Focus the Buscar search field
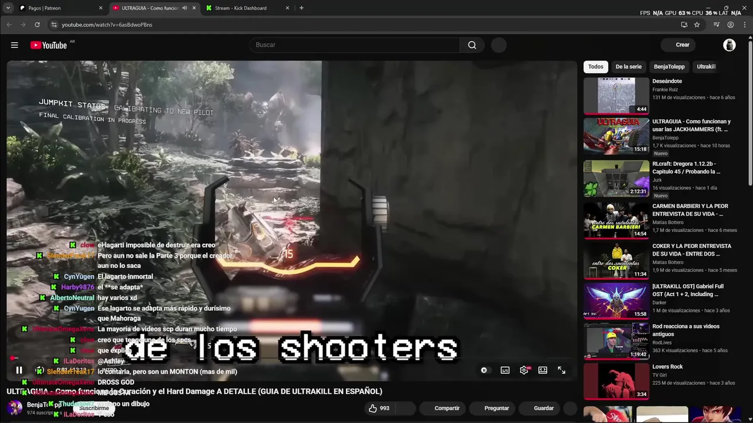This screenshot has width=753, height=423. [x=355, y=45]
